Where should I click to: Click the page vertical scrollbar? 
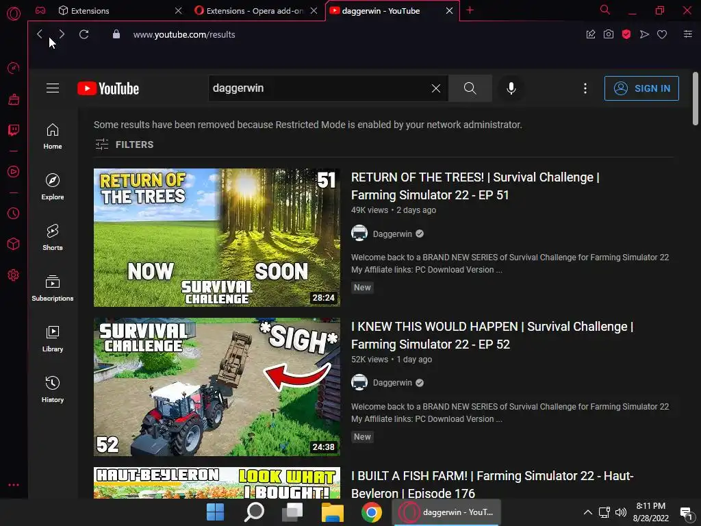[x=696, y=99]
